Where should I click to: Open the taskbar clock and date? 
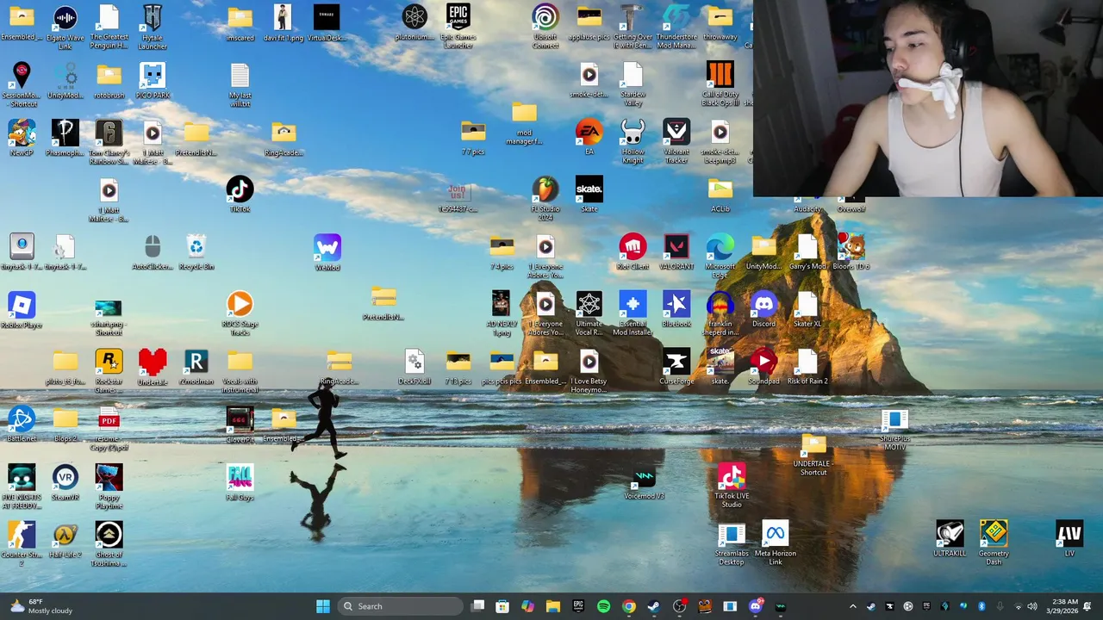1065,606
